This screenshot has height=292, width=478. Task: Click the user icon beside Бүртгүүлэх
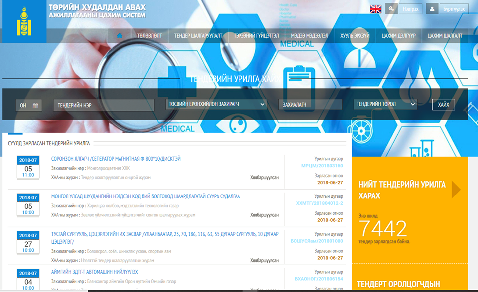432,9
